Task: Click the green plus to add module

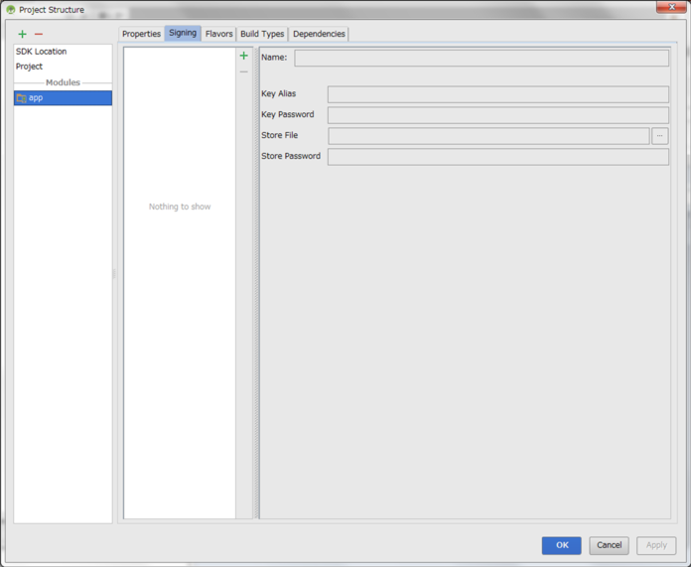Action: coord(23,34)
